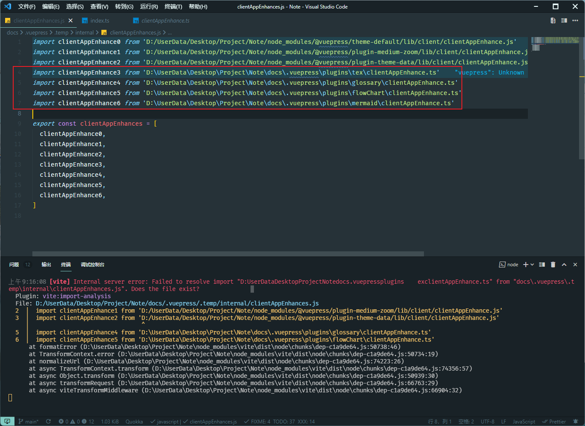Image resolution: width=585 pixels, height=426 pixels.
Task: Select the Quokka status bar item
Action: (134, 421)
